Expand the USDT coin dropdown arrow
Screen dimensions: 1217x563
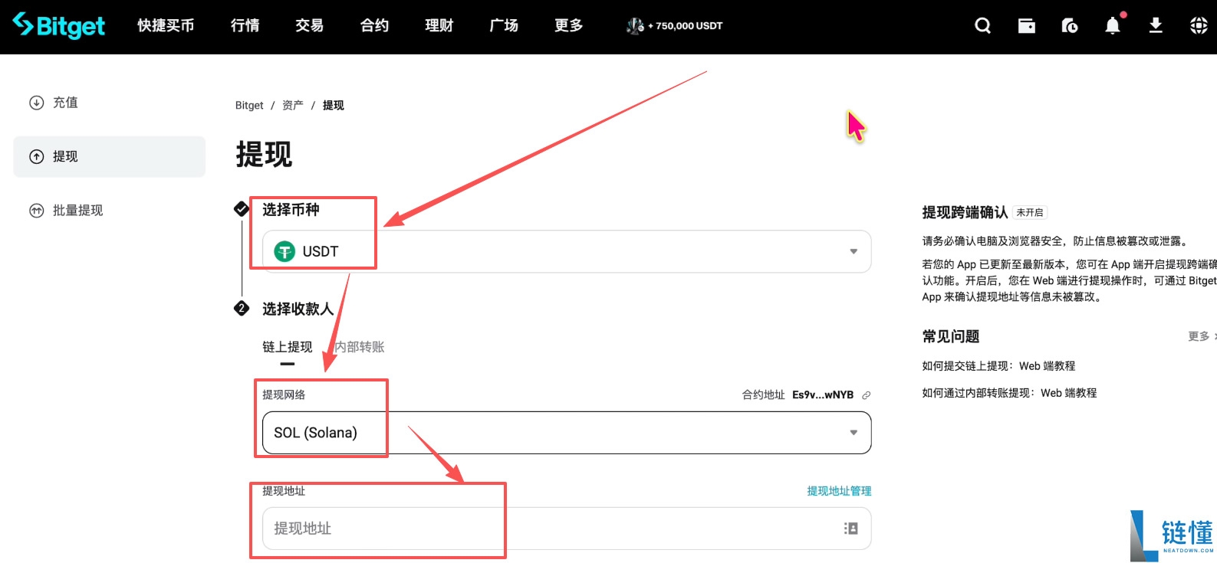click(854, 251)
